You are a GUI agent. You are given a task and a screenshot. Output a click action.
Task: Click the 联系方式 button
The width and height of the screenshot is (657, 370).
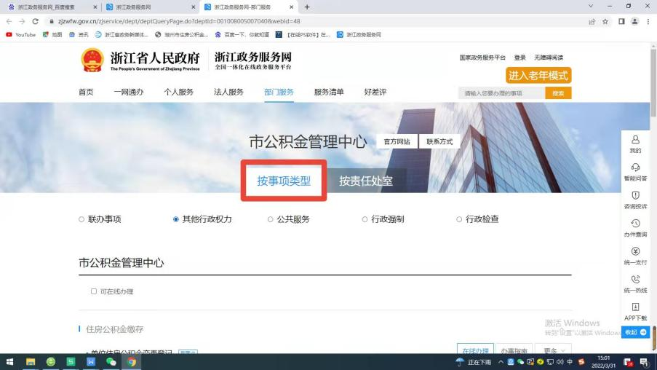coord(439,142)
